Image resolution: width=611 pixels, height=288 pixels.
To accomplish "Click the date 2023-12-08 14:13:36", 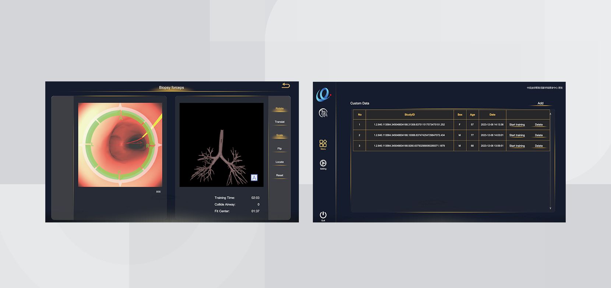I will (x=492, y=124).
